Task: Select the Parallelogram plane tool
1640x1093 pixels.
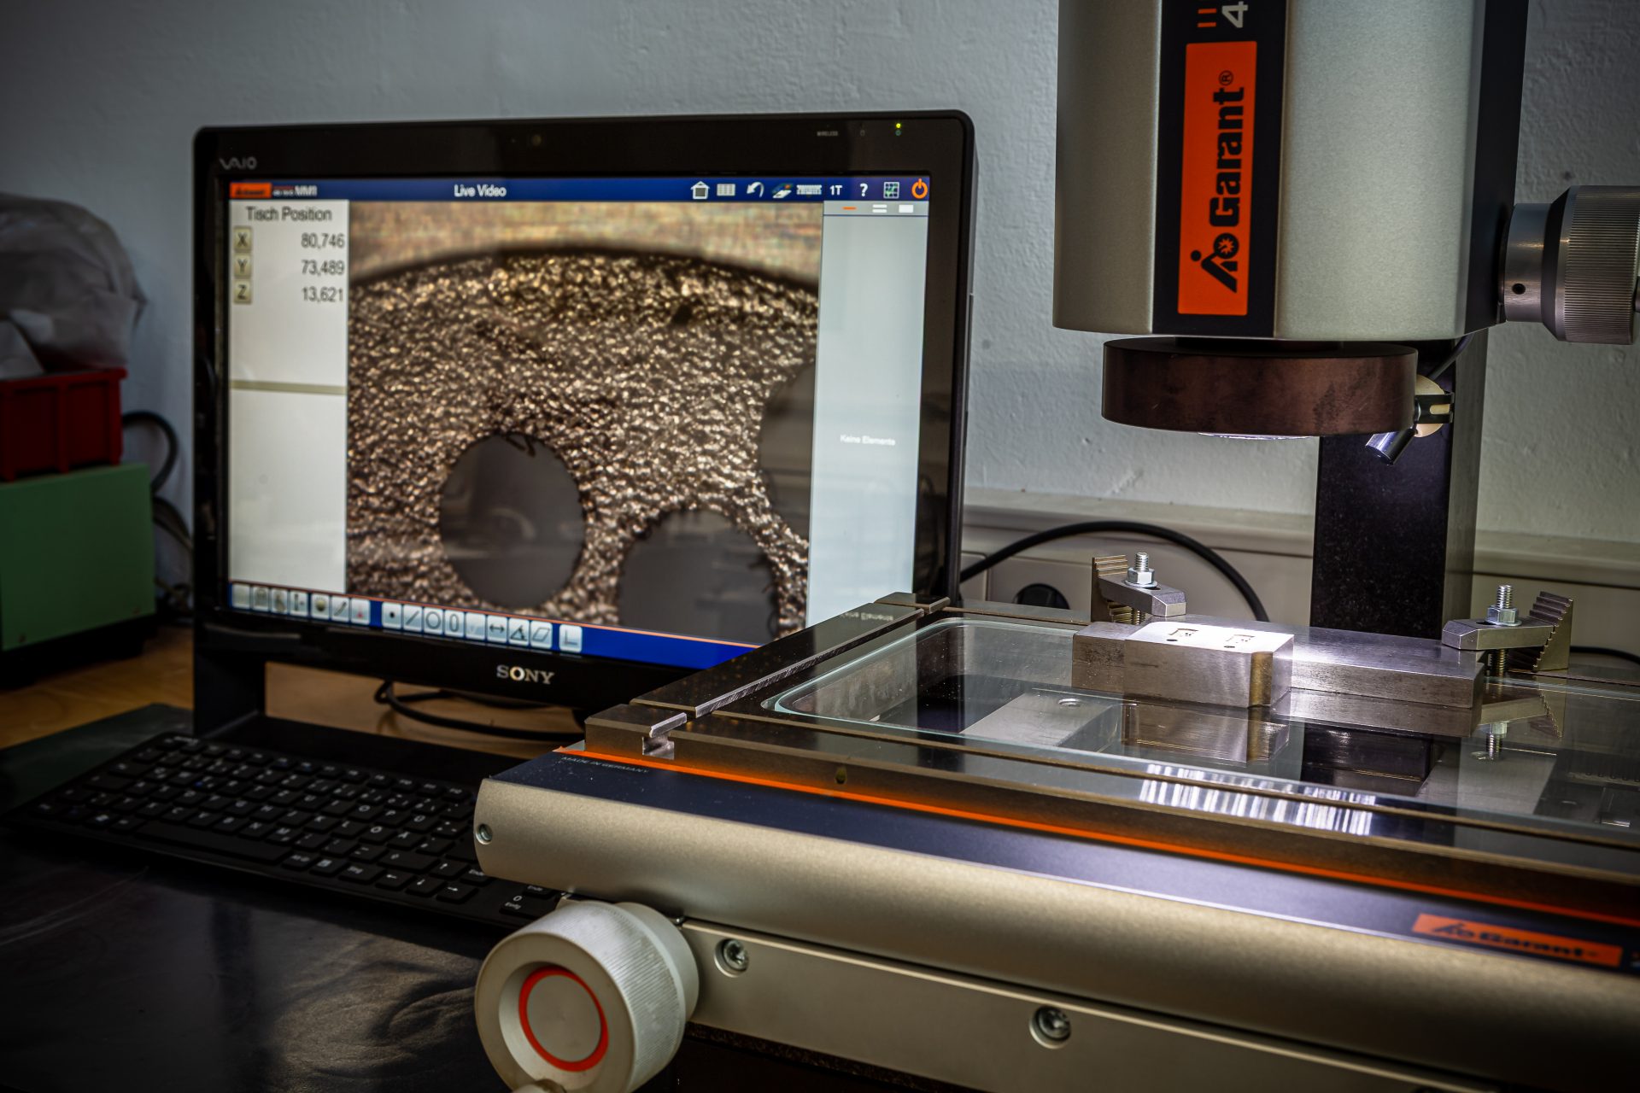Action: click(x=541, y=634)
